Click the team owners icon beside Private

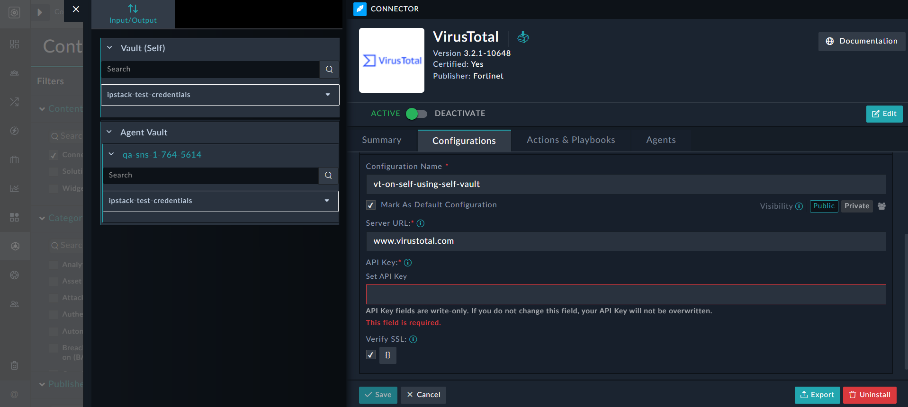tap(882, 206)
